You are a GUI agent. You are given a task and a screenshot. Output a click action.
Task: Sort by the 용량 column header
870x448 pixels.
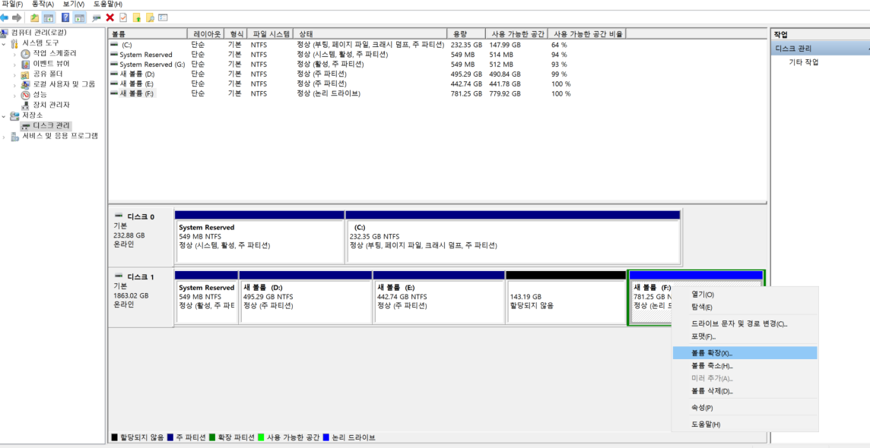coord(460,34)
